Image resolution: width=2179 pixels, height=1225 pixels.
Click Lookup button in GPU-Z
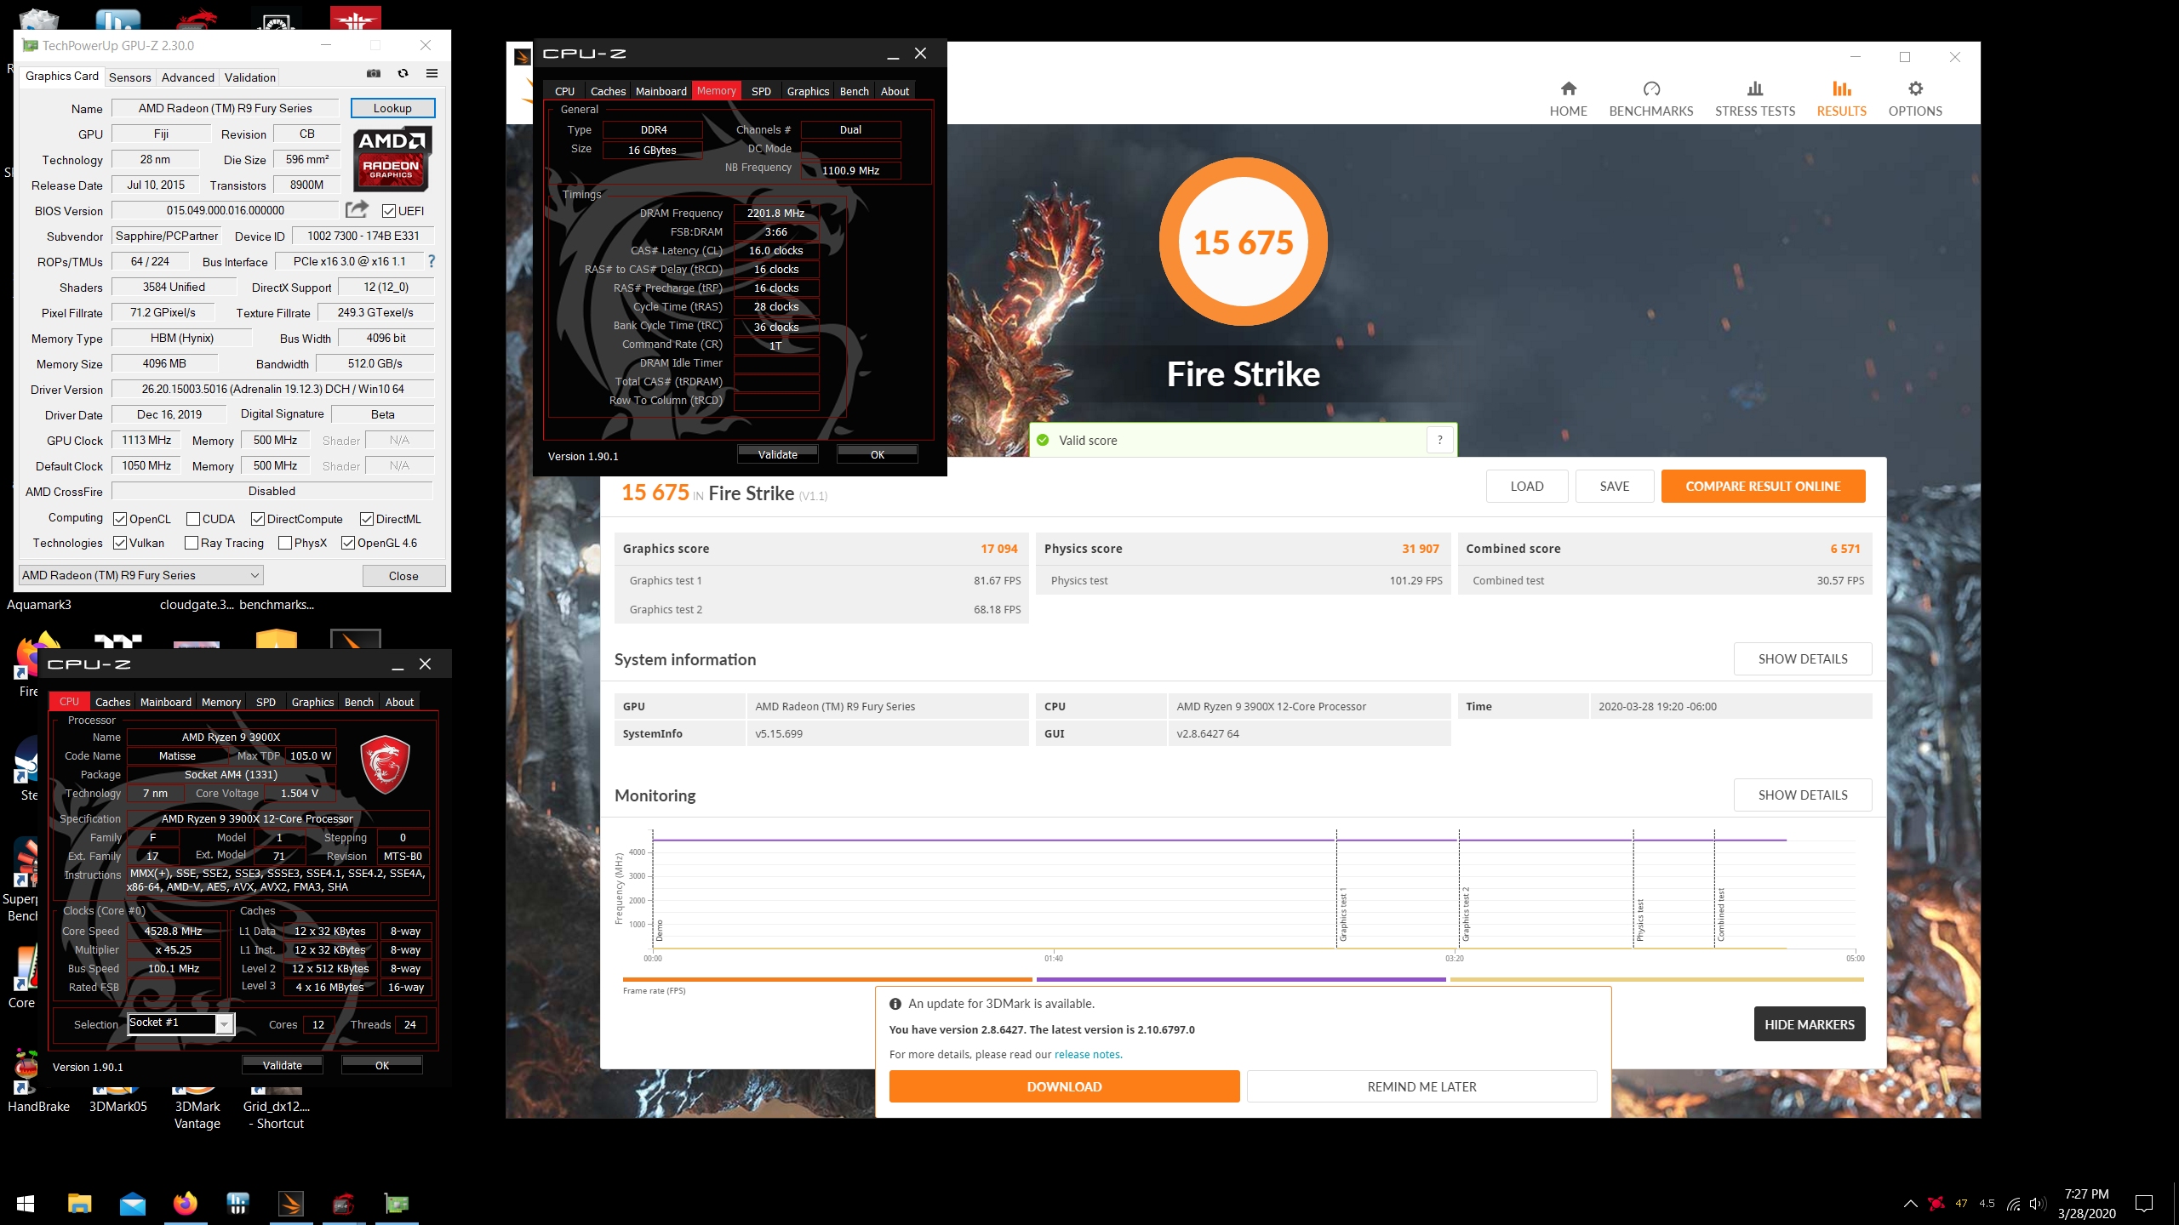coord(392,108)
